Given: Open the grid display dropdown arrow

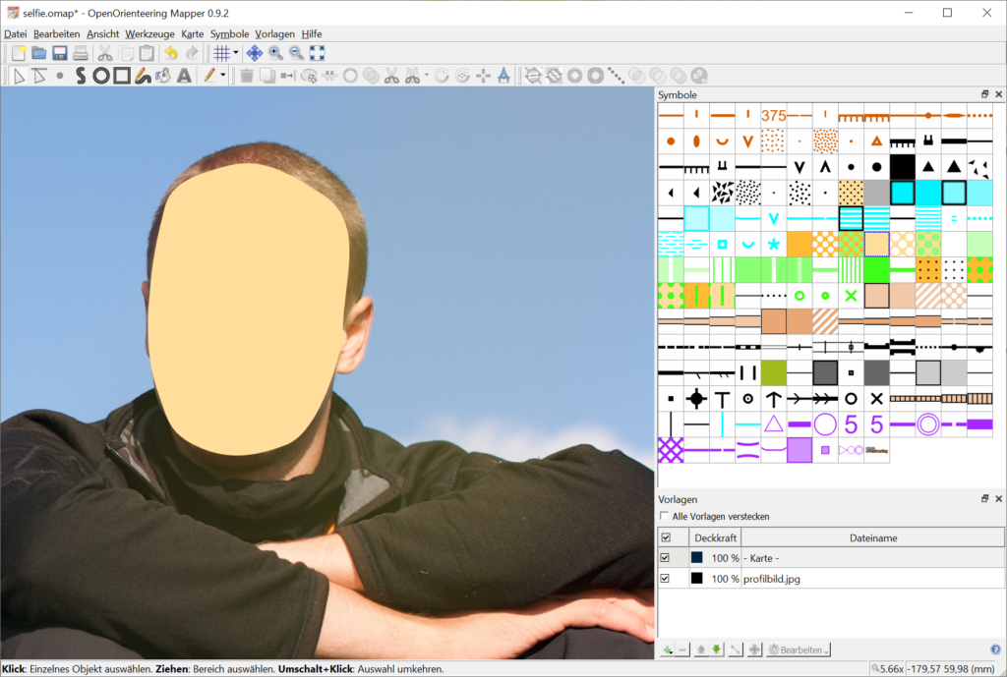Looking at the screenshot, I should [236, 53].
